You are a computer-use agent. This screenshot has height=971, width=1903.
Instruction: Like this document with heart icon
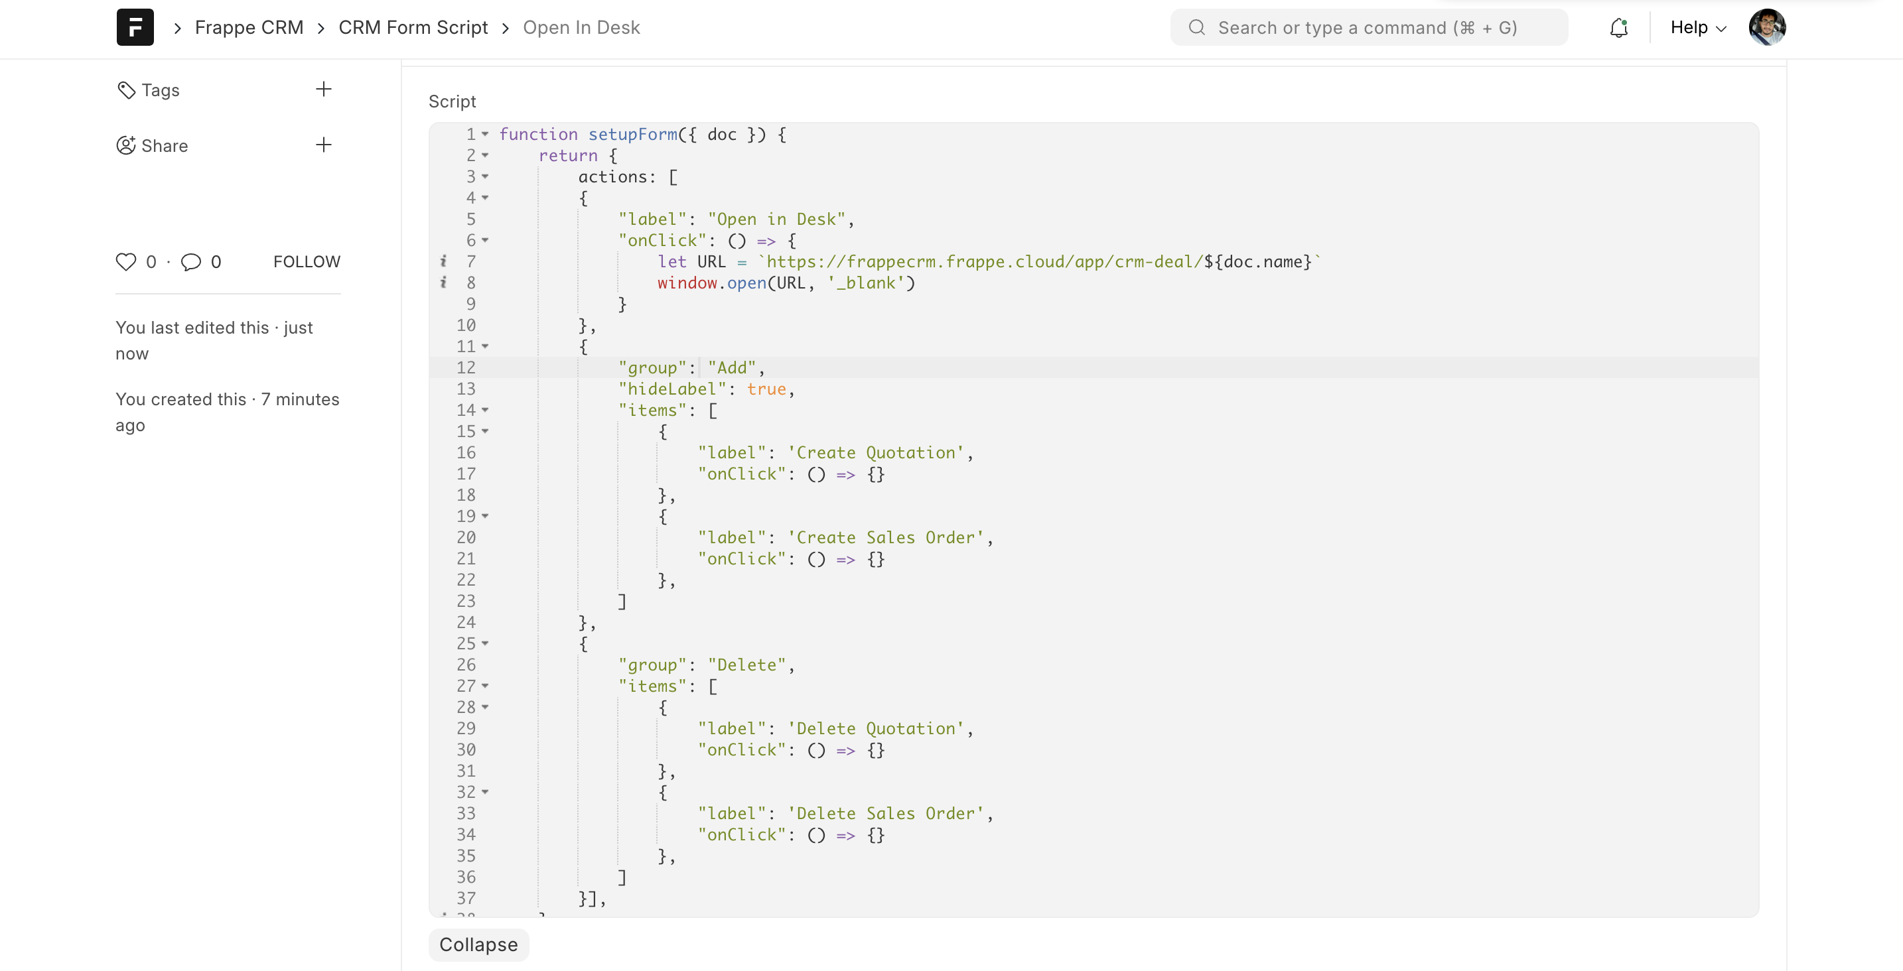[x=126, y=261]
